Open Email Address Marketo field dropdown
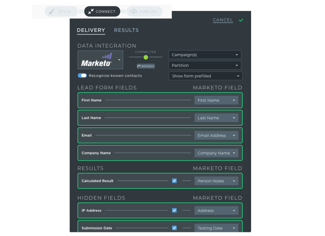Image resolution: width=325 pixels, height=236 pixels. click(x=216, y=135)
